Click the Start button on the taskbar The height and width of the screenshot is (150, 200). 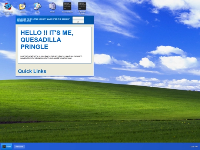click(x=7, y=147)
